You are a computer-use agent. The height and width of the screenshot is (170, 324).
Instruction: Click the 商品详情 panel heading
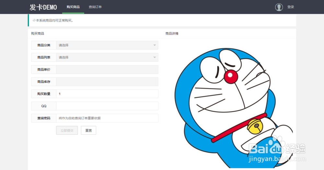pos(172,33)
